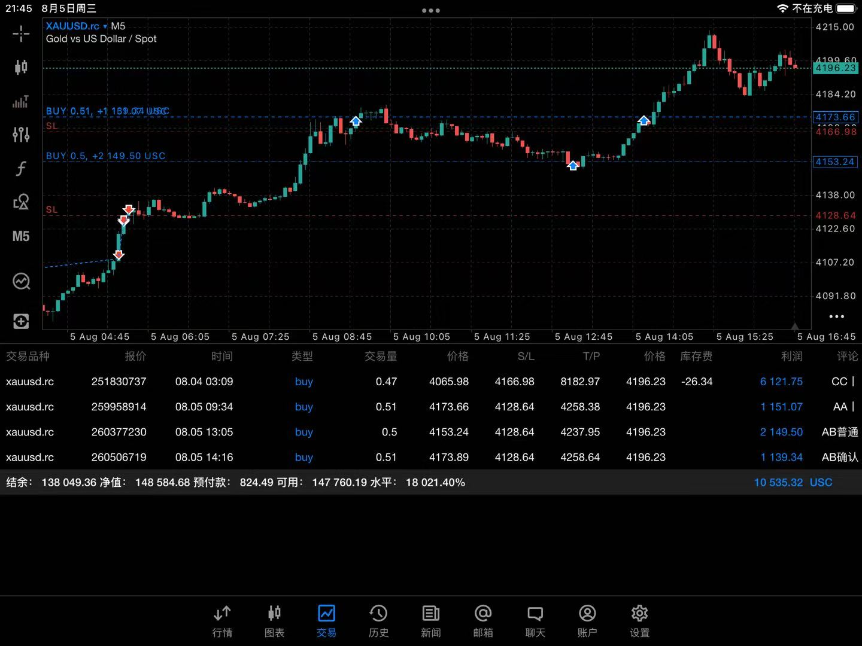Sort positions by 时间 column header
This screenshot has height=646, width=862.
coord(221,356)
